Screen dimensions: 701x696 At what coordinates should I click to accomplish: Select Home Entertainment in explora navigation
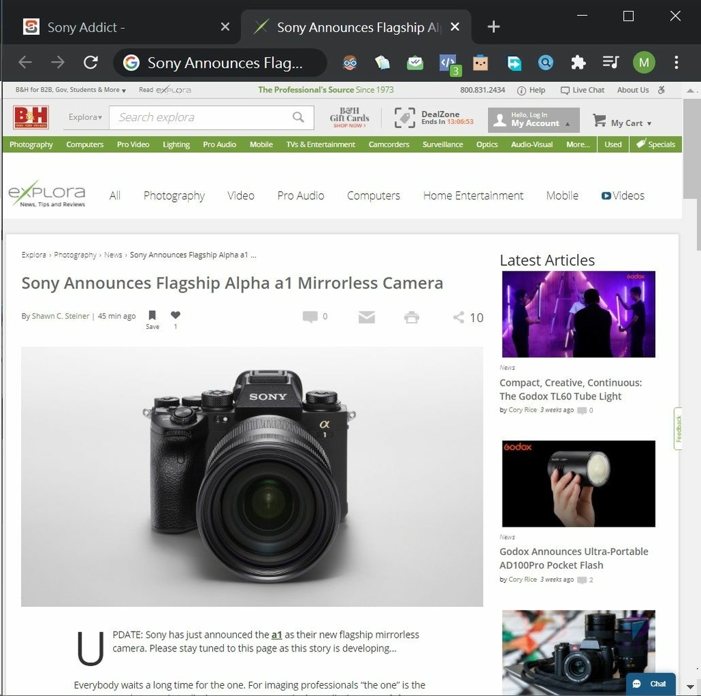click(x=473, y=195)
